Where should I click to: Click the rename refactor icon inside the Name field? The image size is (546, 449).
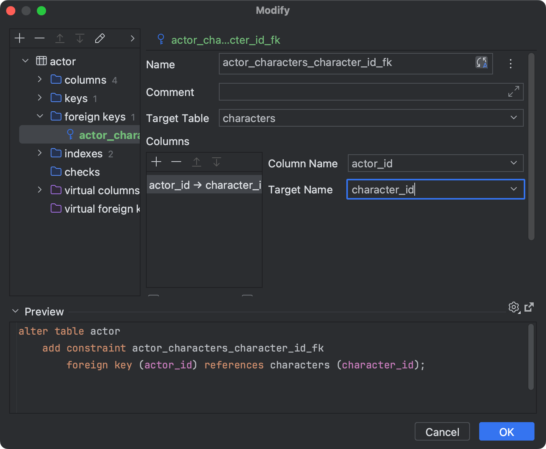[x=481, y=63]
